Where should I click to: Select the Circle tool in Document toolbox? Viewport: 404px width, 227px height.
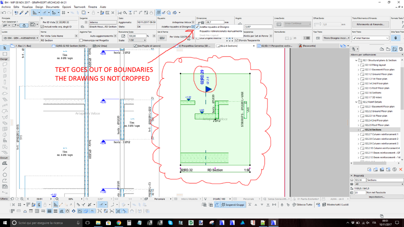coord(4,175)
